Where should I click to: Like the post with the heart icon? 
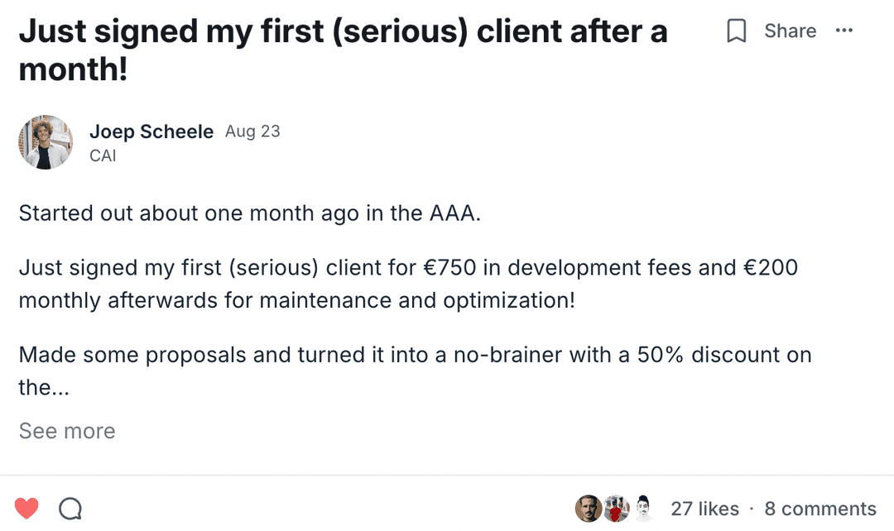26,508
